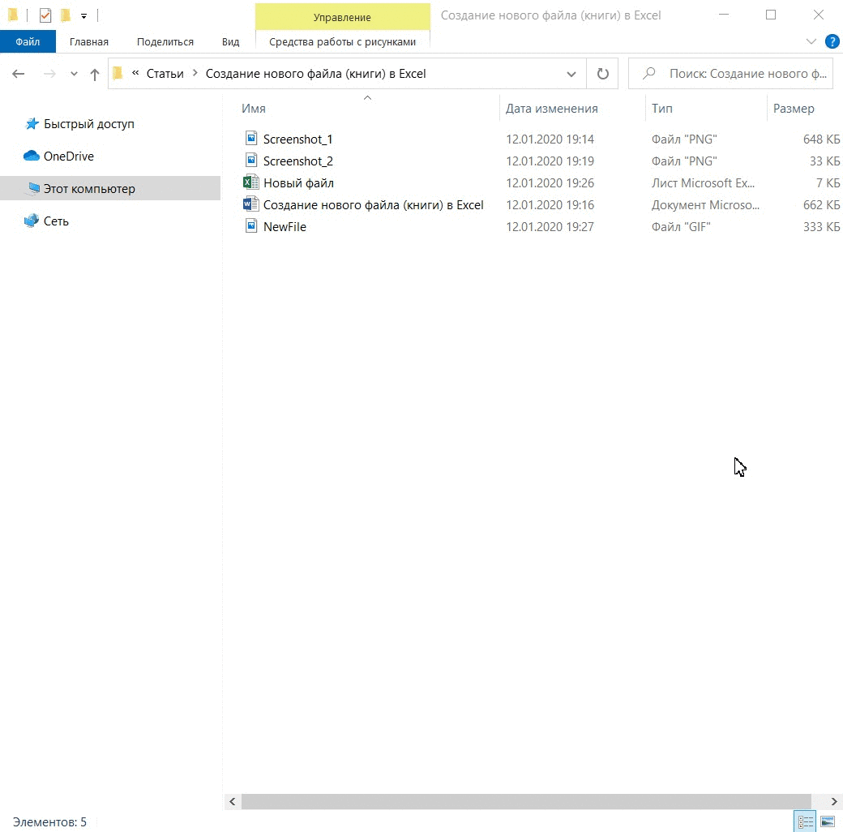Click horizontal scrollbar left arrow

[x=233, y=801]
